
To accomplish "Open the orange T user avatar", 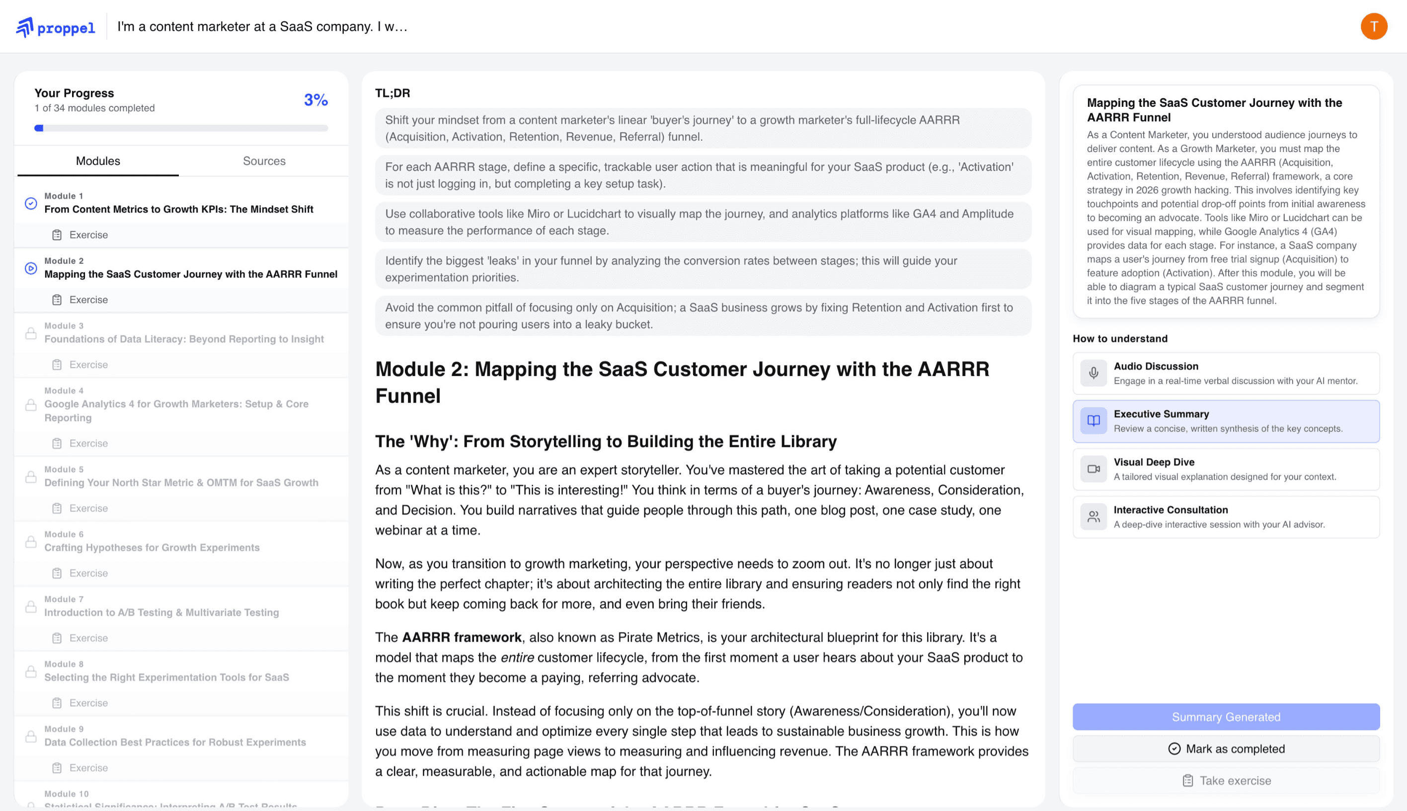I will point(1373,27).
